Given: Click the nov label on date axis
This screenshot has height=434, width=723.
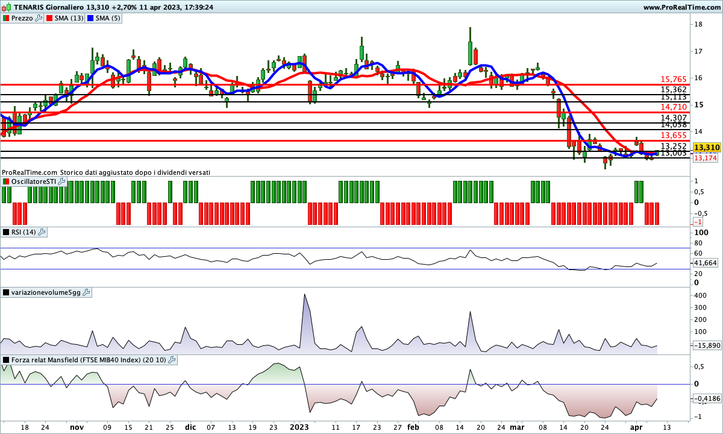Looking at the screenshot, I should click(x=77, y=427).
